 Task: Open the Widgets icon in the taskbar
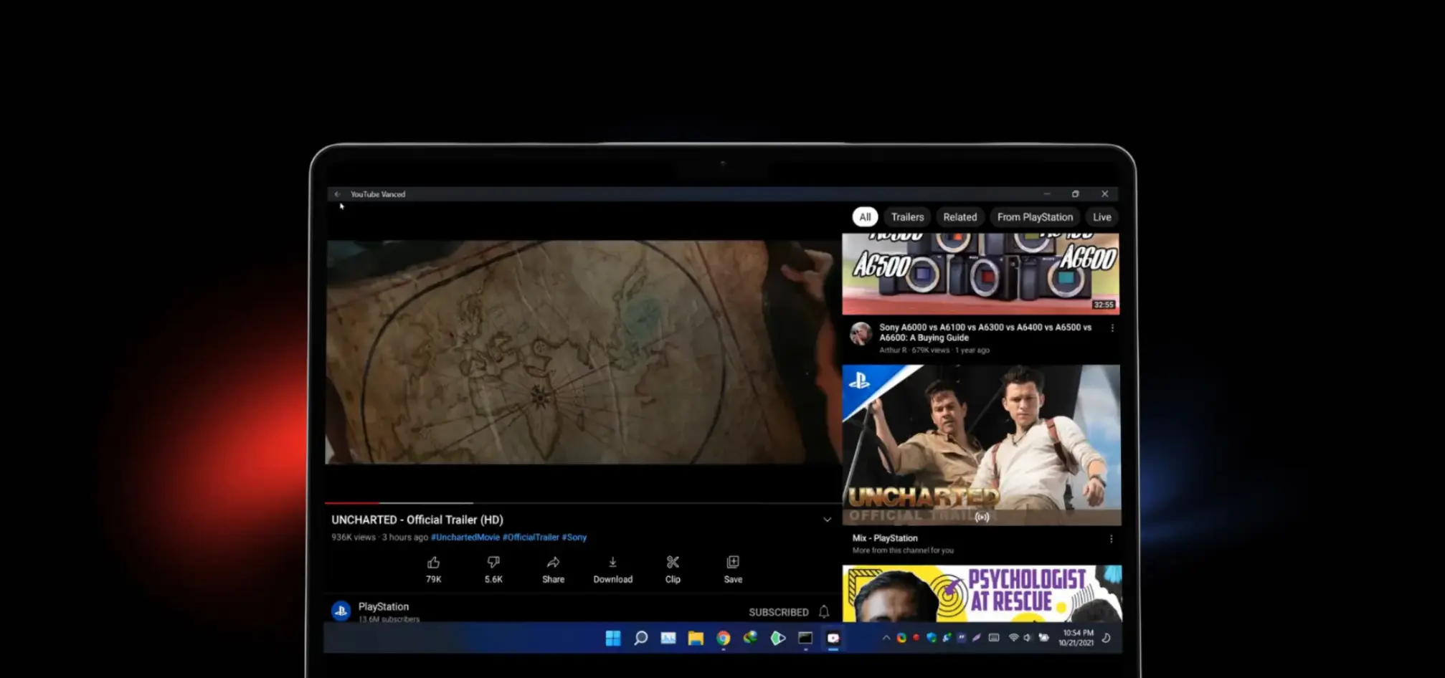point(668,638)
